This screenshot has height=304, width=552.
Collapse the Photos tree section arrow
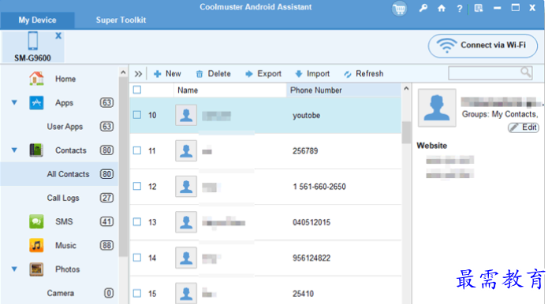tap(14, 269)
